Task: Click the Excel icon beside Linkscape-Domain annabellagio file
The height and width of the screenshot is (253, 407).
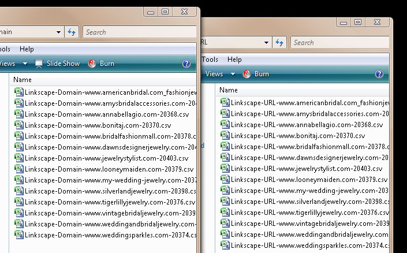Action: [x=19, y=114]
